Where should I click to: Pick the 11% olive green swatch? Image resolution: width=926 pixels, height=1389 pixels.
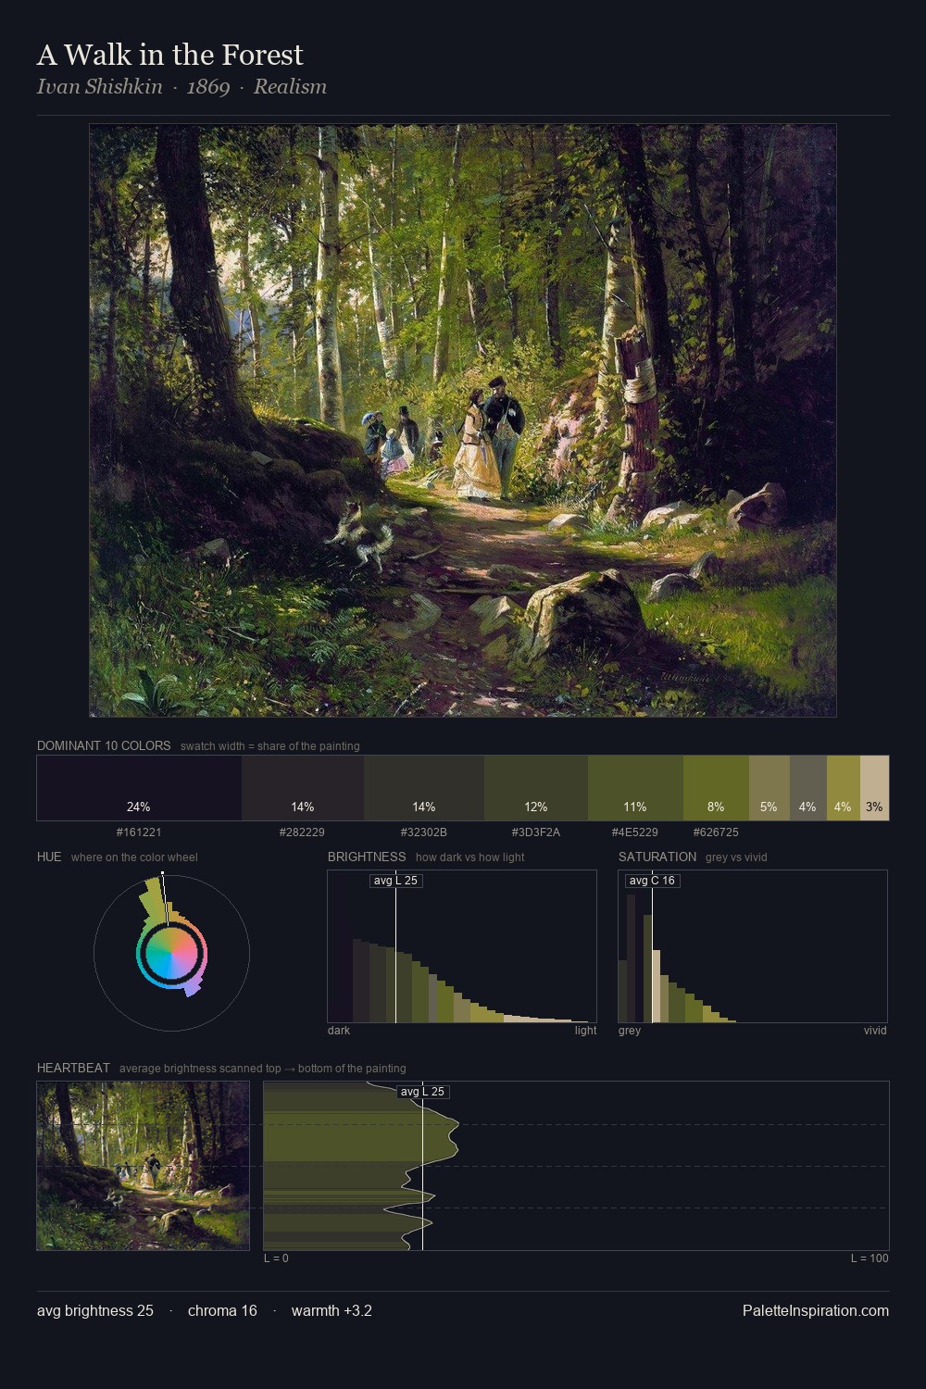(635, 788)
